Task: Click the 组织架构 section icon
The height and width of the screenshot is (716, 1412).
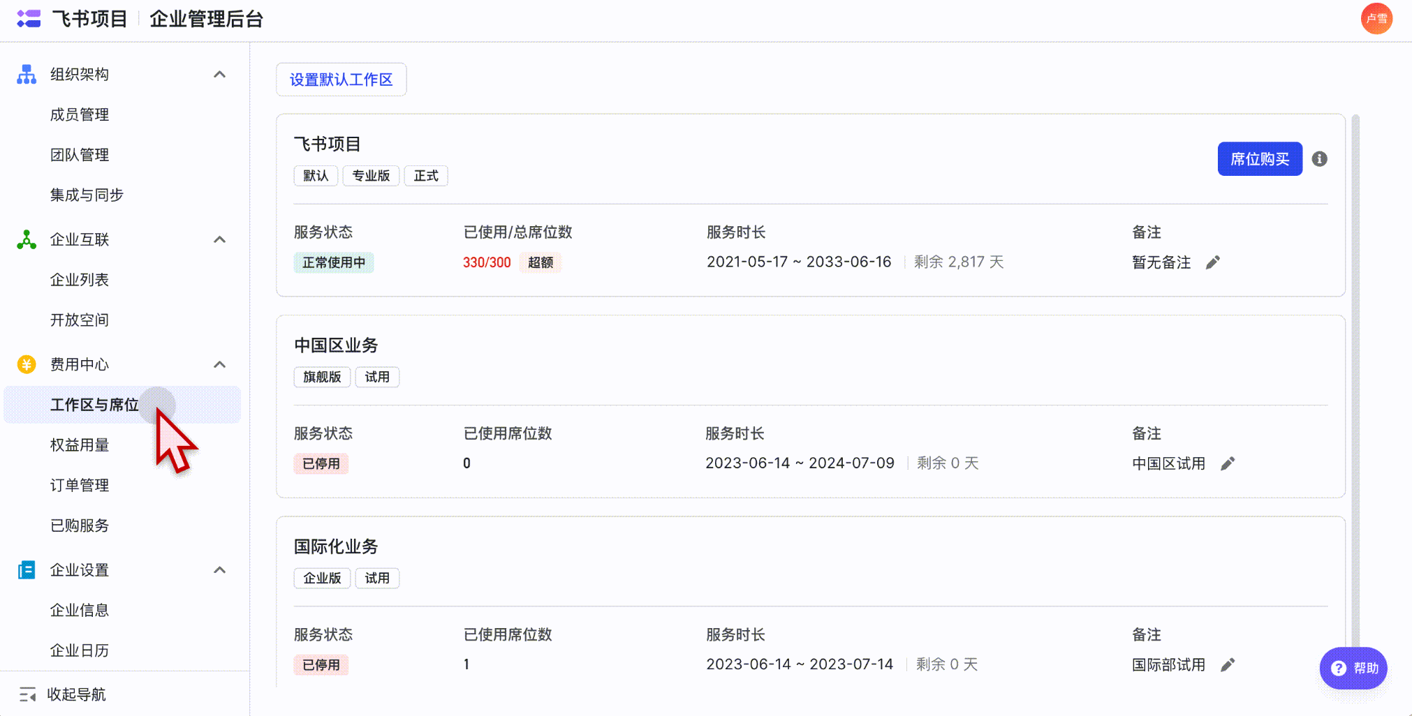Action: point(27,74)
